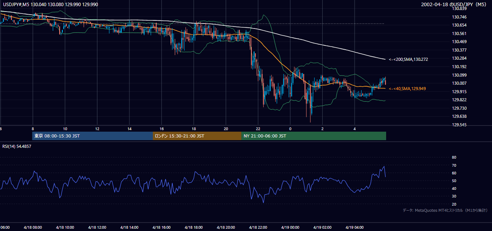
Task: Click the price axis value 129.638
Action: (459, 116)
